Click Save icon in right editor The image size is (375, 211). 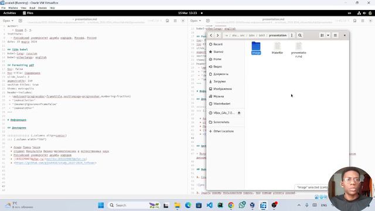tap(354, 21)
